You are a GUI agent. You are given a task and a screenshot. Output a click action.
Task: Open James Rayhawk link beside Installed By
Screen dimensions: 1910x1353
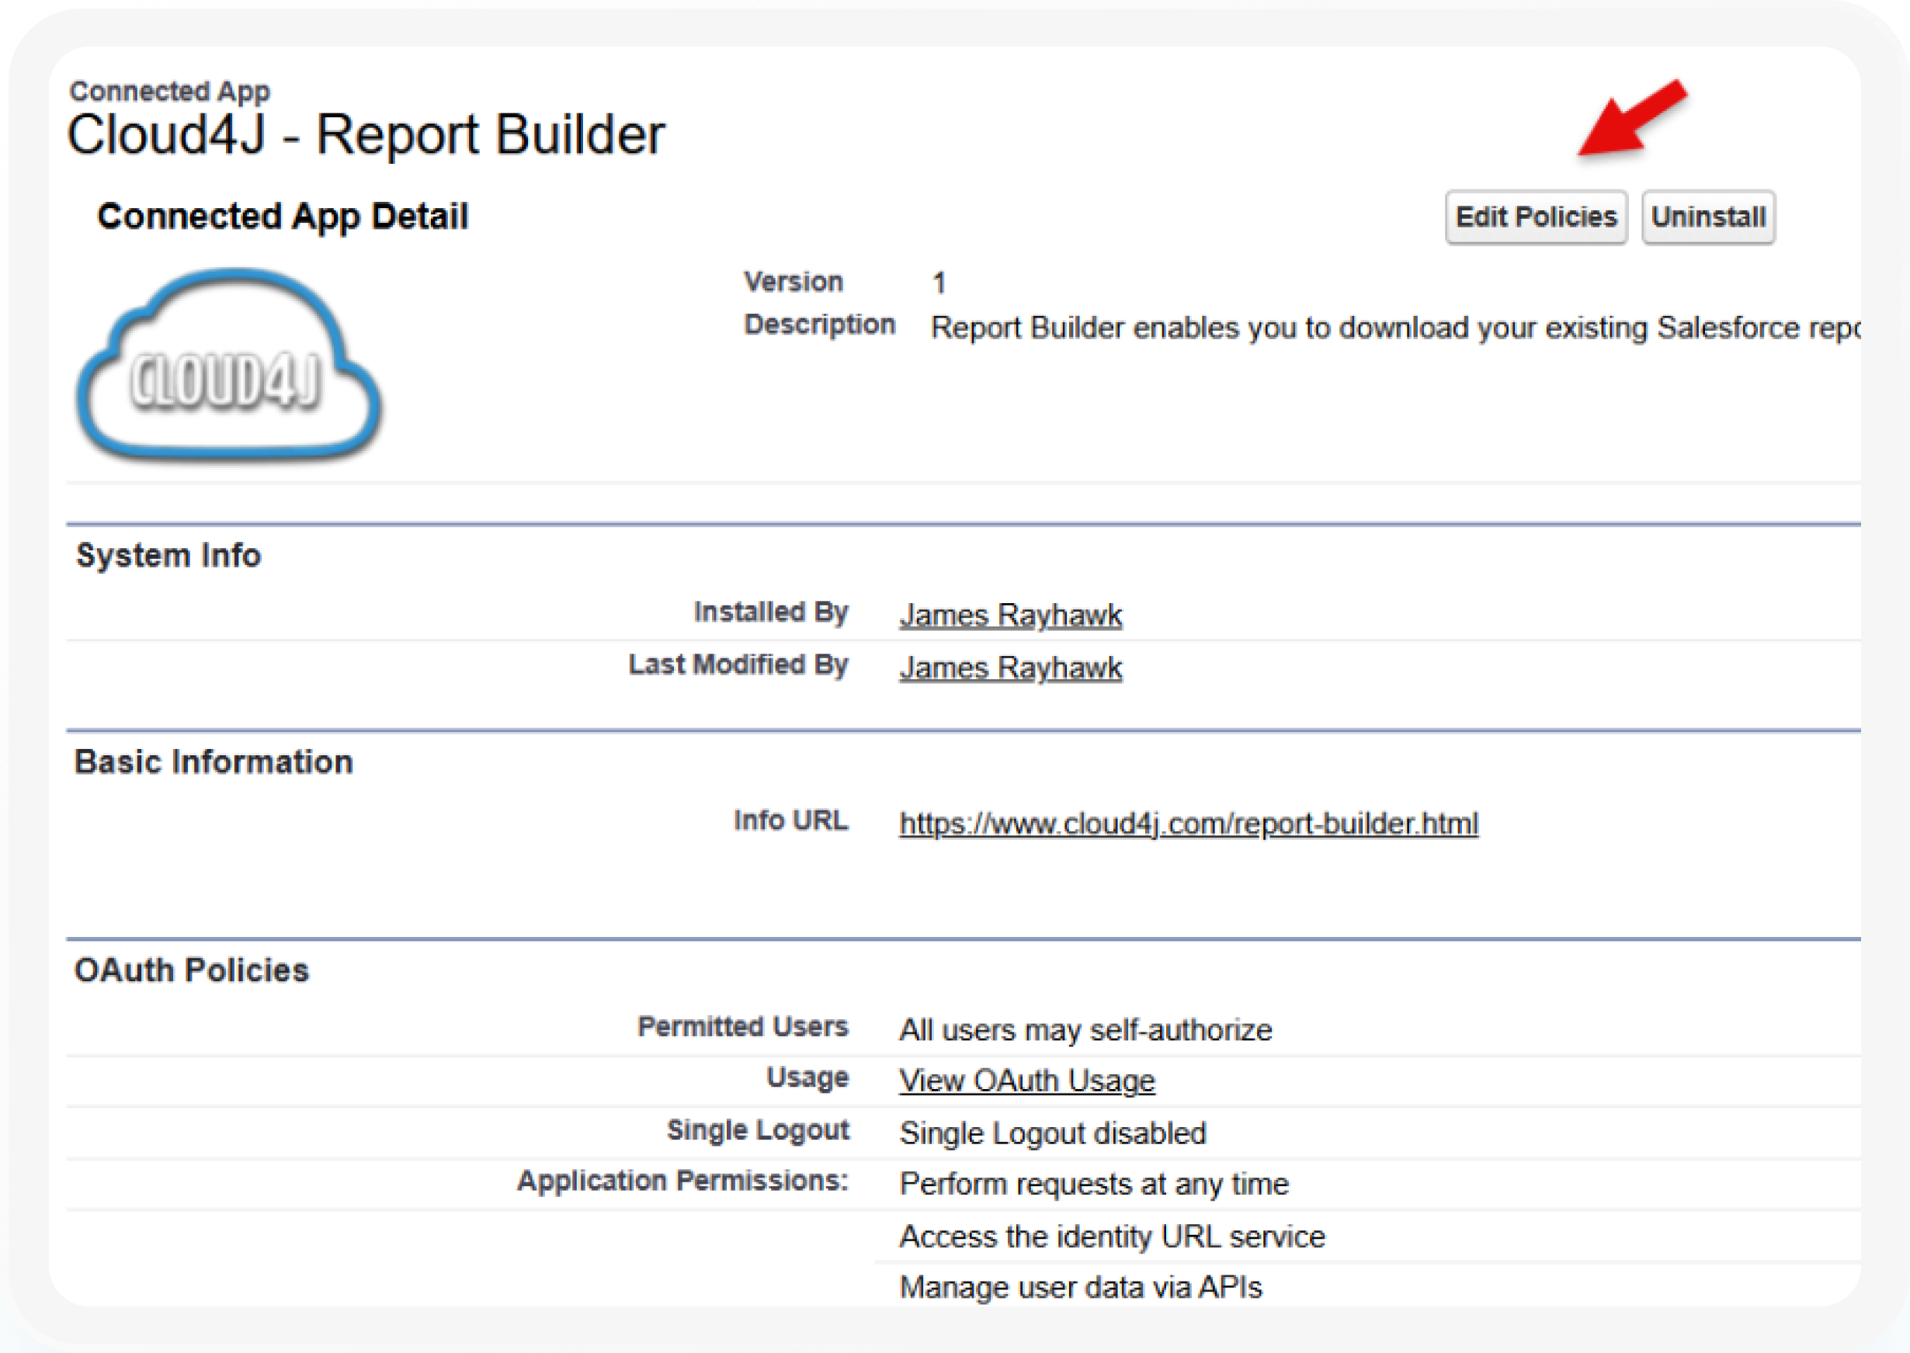(x=1011, y=615)
